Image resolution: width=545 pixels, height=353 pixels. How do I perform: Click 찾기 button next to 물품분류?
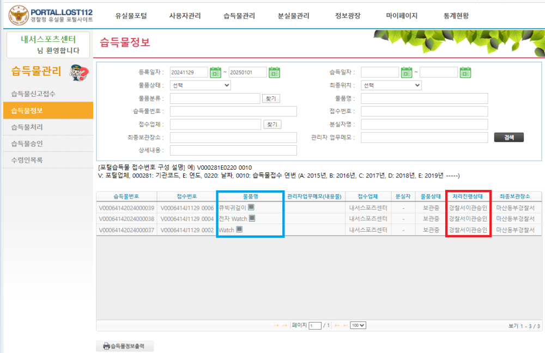pyautogui.click(x=271, y=98)
